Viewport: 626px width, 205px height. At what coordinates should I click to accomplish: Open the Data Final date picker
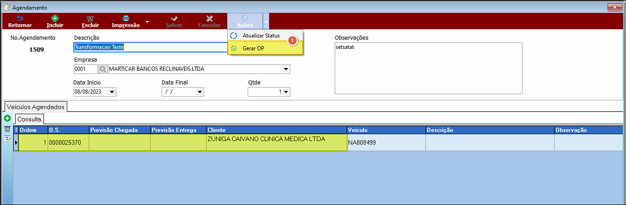pyautogui.click(x=200, y=92)
